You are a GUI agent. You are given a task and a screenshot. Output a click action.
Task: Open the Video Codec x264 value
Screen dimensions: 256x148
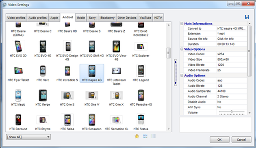tap(232, 54)
